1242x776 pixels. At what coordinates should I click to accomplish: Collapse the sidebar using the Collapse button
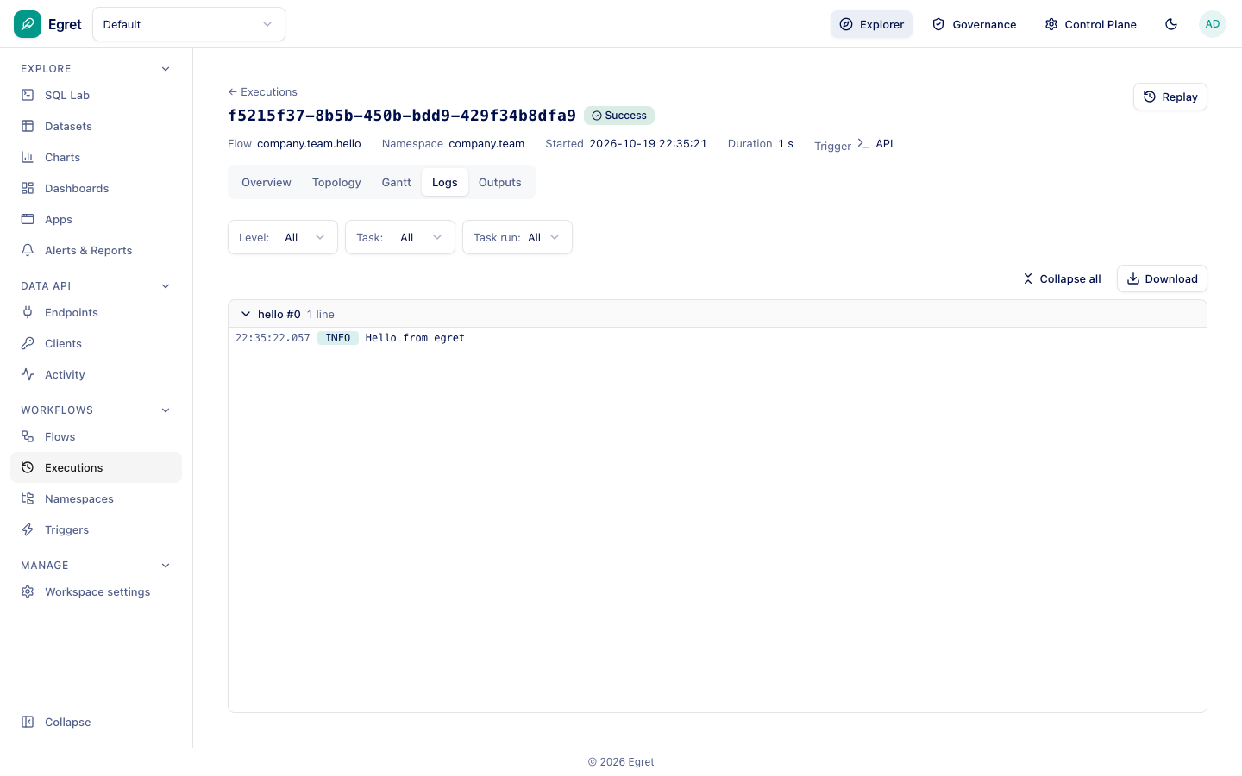tap(96, 722)
